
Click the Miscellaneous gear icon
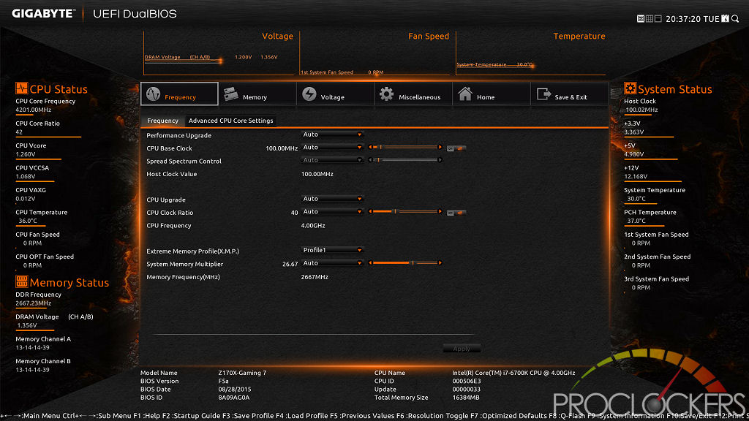[x=386, y=94]
